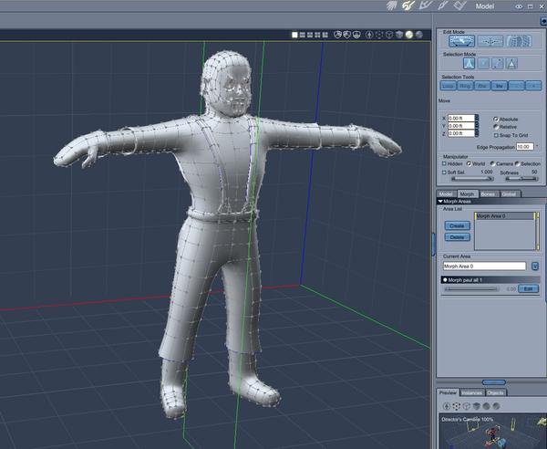Open the Model room vertex modeler icon

(408, 5)
